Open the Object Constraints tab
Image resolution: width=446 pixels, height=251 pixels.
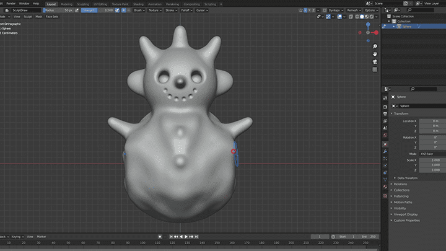point(385,173)
